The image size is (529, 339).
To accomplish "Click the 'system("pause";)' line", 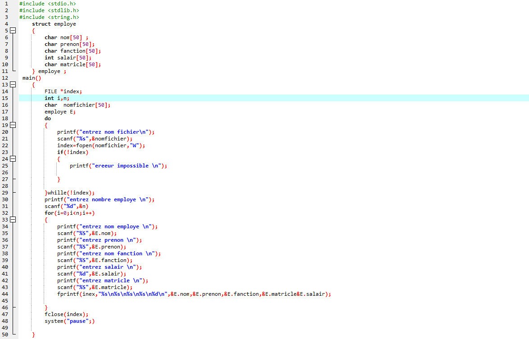I will coord(69,321).
